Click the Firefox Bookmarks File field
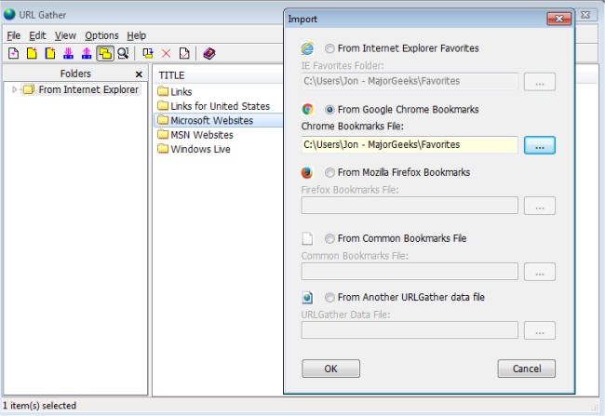This screenshot has height=416, width=605. (x=410, y=206)
